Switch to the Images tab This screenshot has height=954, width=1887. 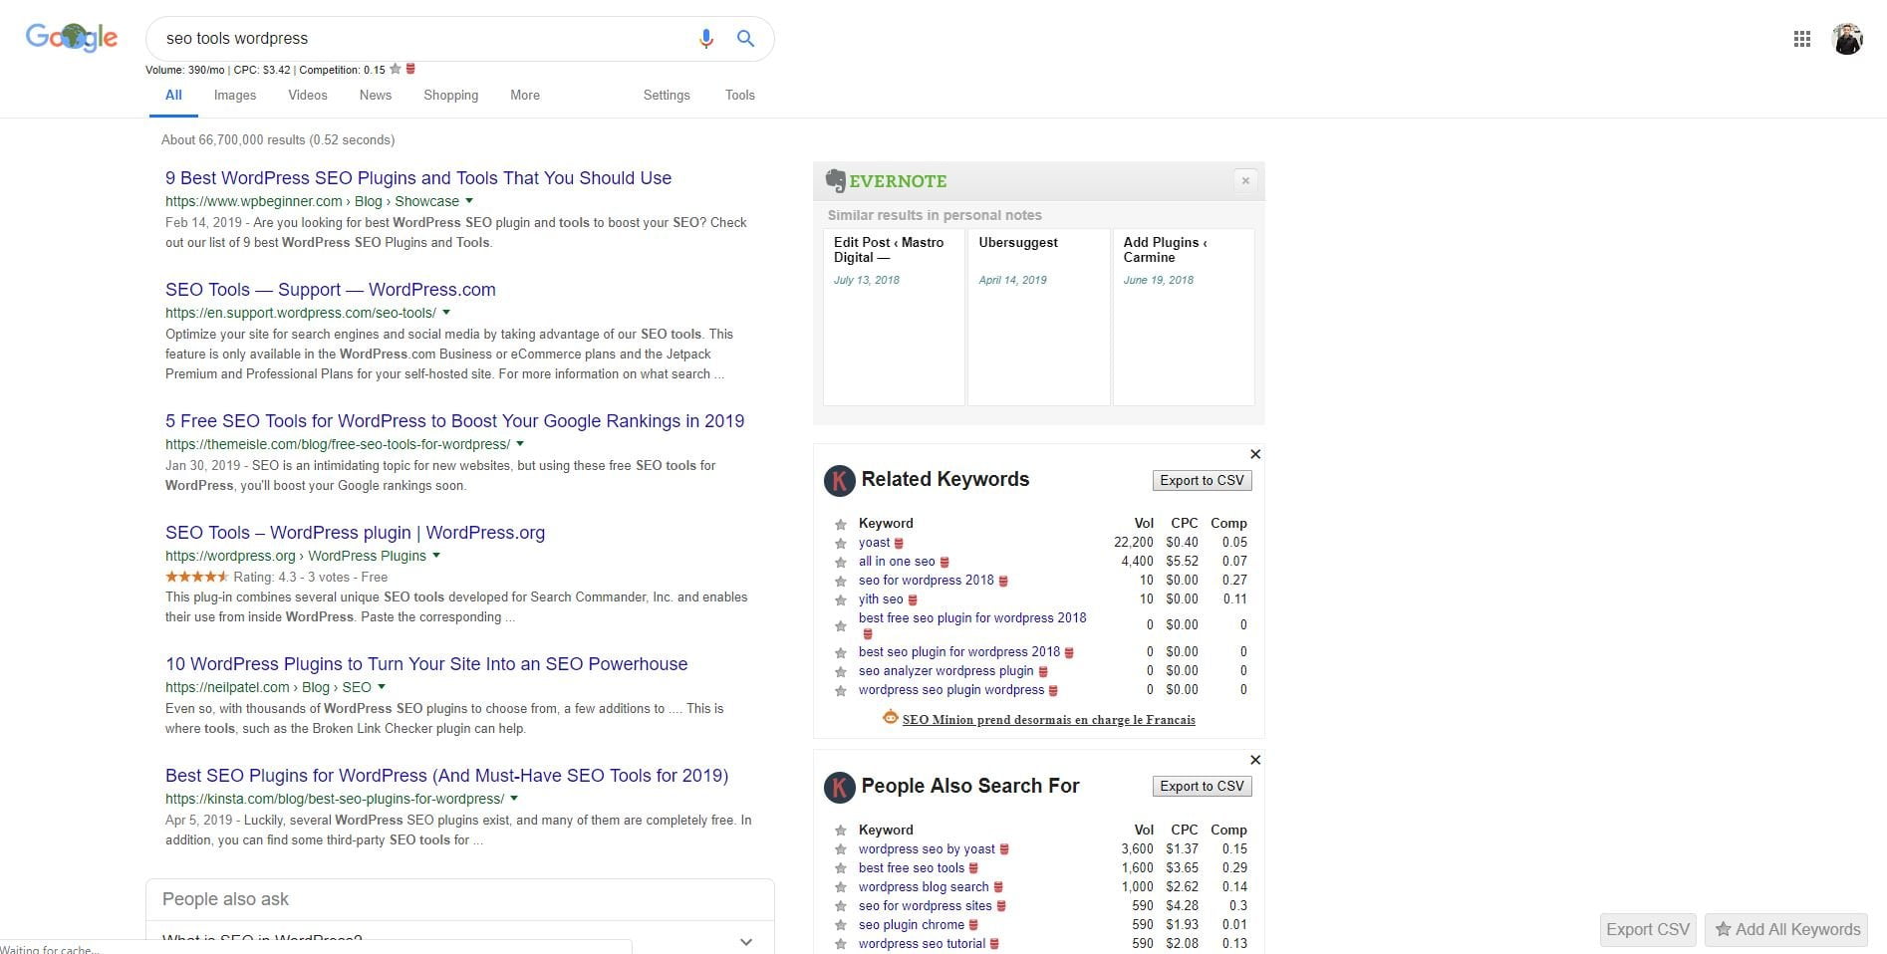[235, 96]
